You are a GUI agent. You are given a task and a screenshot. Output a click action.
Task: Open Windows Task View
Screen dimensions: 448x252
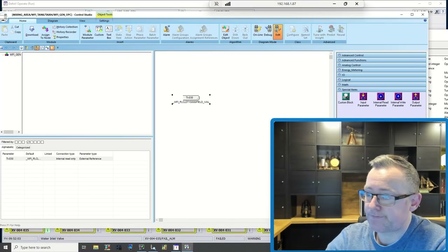point(84,247)
